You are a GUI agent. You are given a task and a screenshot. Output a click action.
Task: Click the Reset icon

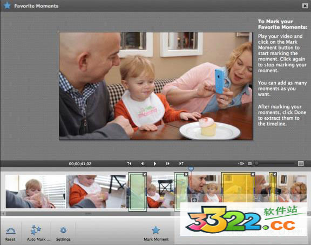(10, 234)
